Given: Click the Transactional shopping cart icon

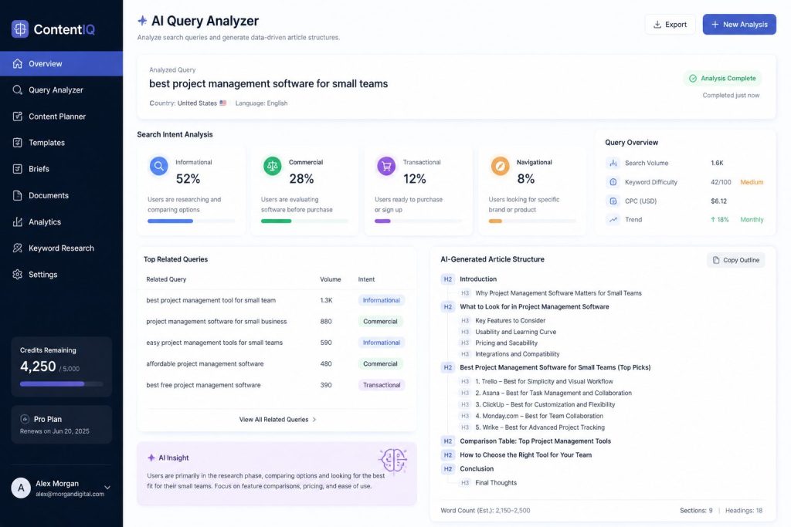Looking at the screenshot, I should [386, 166].
